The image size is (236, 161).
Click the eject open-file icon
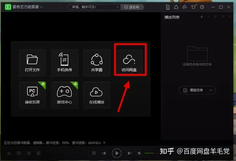pyautogui.click(x=9, y=153)
